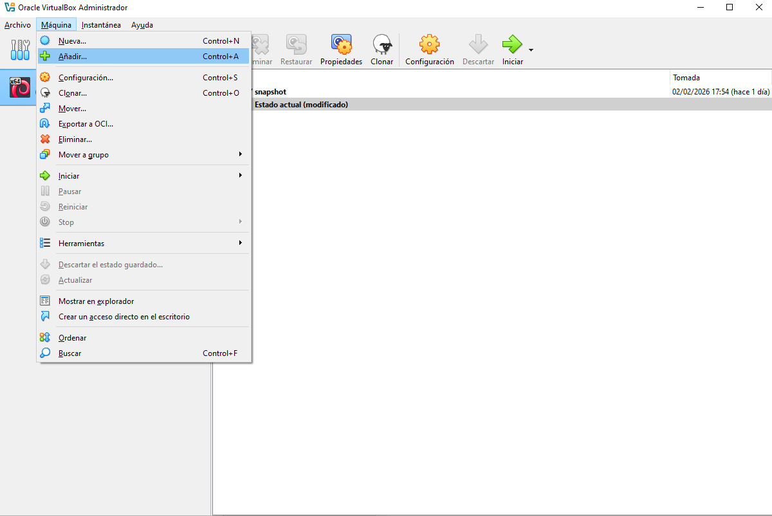The image size is (772, 516).
Task: Click the Herramientas list icon
Action: (x=45, y=243)
